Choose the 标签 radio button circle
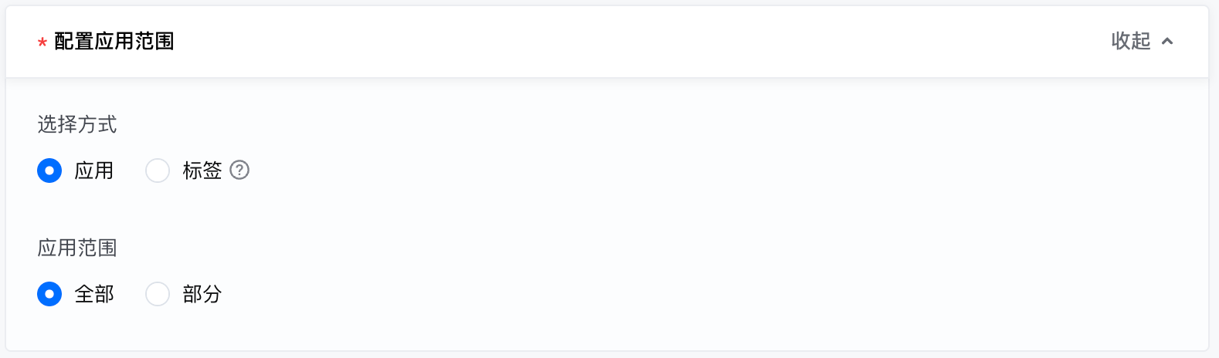This screenshot has width=1219, height=358. coord(158,171)
